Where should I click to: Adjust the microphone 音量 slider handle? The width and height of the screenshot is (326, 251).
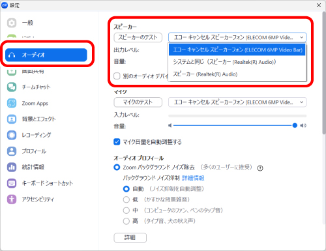295,125
